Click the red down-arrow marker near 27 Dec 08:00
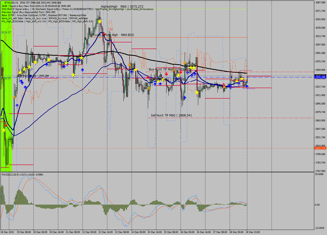 pyautogui.click(x=224, y=85)
